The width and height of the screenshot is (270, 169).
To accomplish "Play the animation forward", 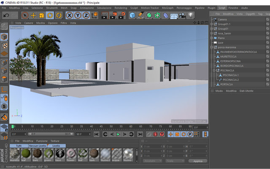I will coord(118,134).
